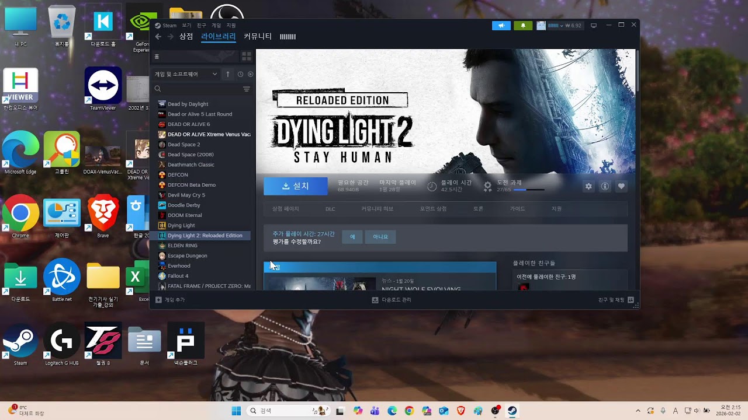The width and height of the screenshot is (748, 420).
Task: Open the Steam announcements megaphone button
Action: point(501,26)
